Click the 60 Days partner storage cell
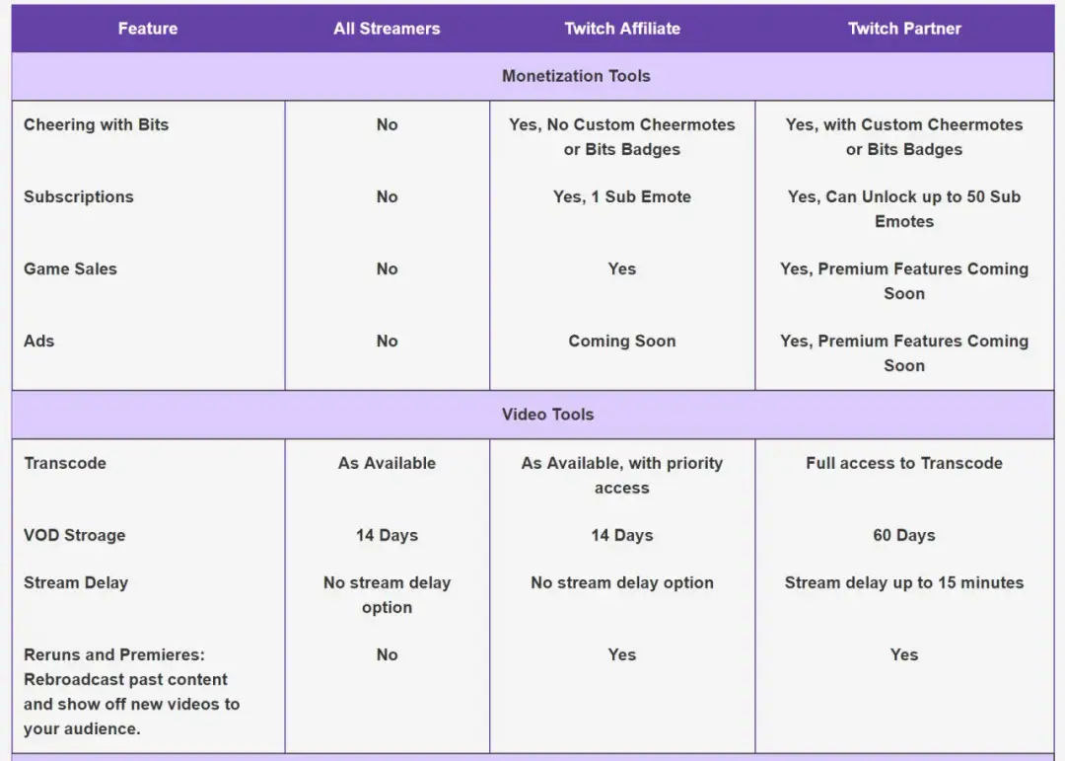The image size is (1065, 761). tap(904, 535)
